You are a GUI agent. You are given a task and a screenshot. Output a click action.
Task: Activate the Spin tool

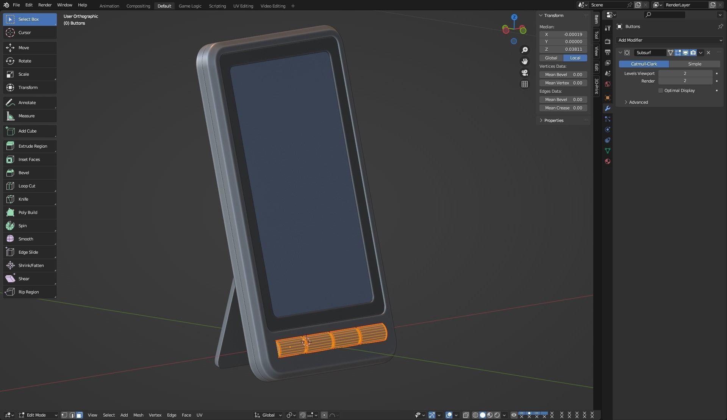click(30, 226)
